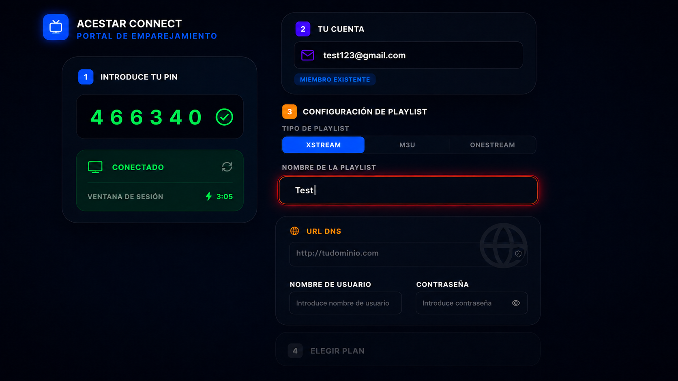Click the email field test123@gmail.com
678x381 pixels.
[408, 55]
